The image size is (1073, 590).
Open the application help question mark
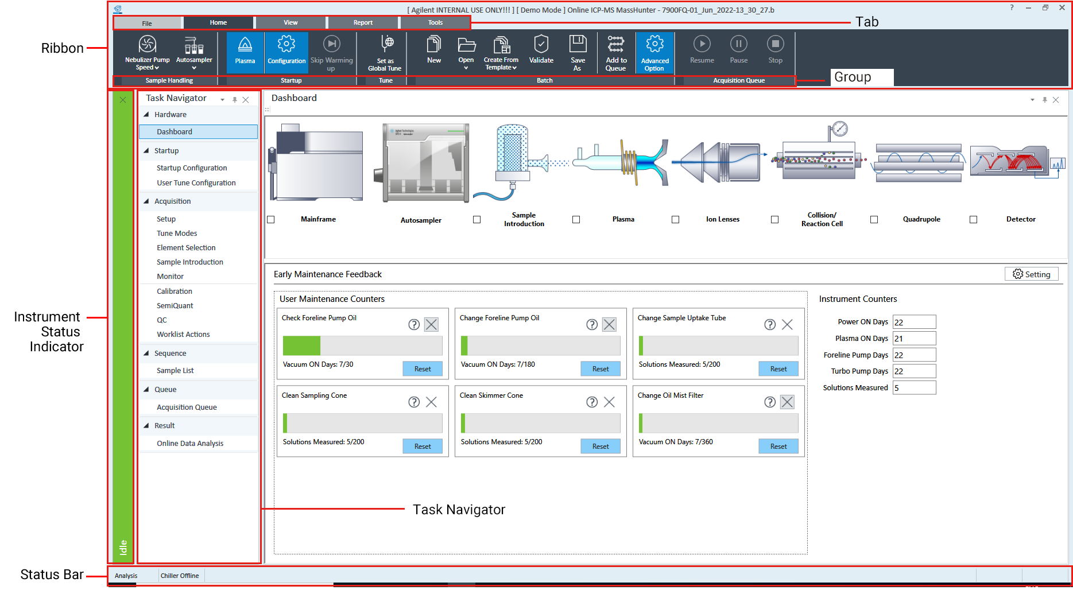tap(1012, 8)
